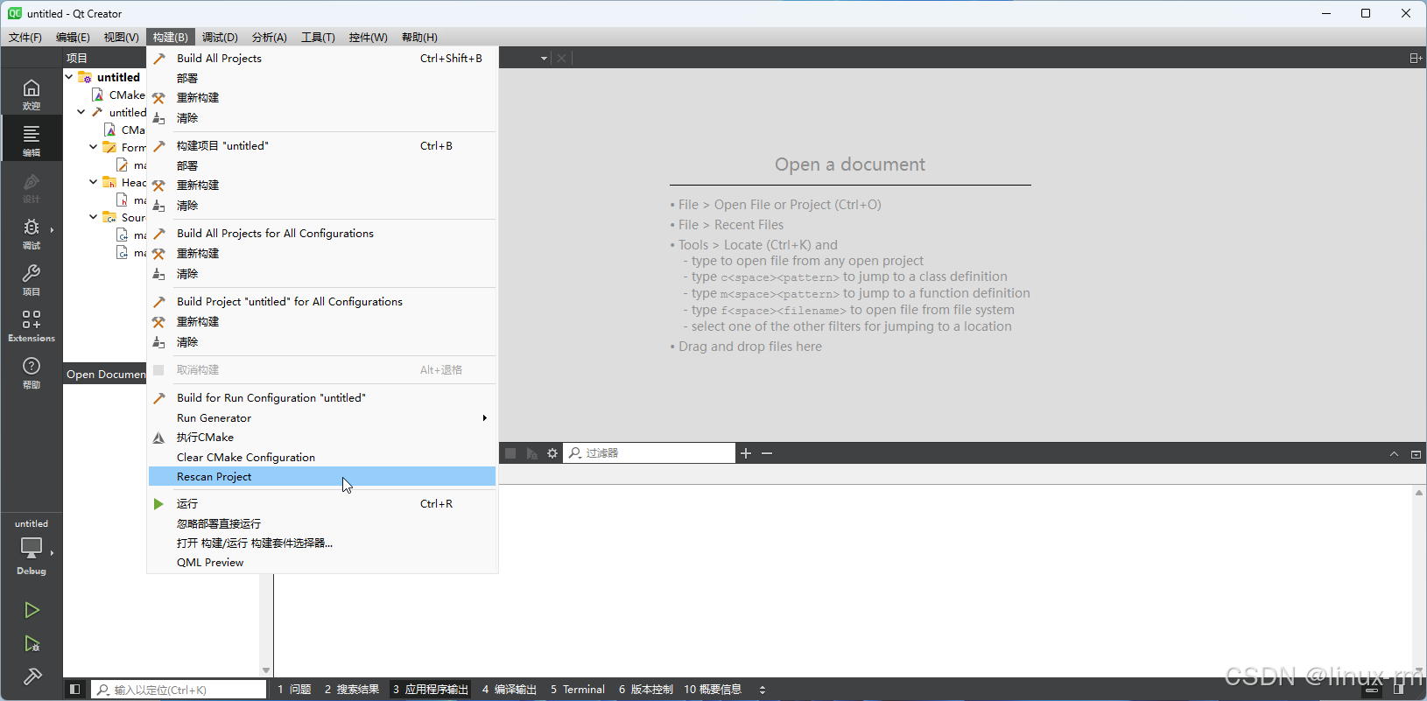Open the untitled Debug kit selector
The image size is (1427, 701).
pos(32,548)
